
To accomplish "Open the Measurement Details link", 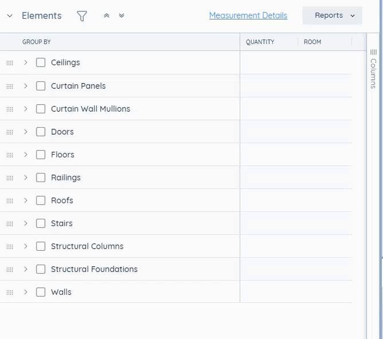I will pyautogui.click(x=248, y=15).
